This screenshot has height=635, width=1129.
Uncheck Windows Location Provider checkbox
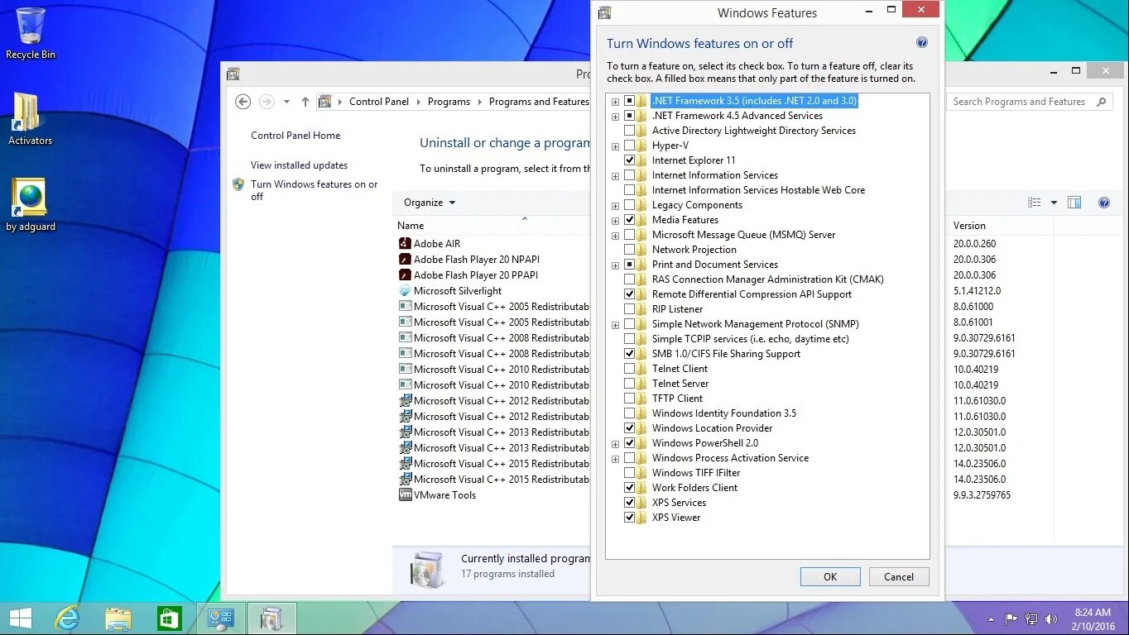(630, 428)
